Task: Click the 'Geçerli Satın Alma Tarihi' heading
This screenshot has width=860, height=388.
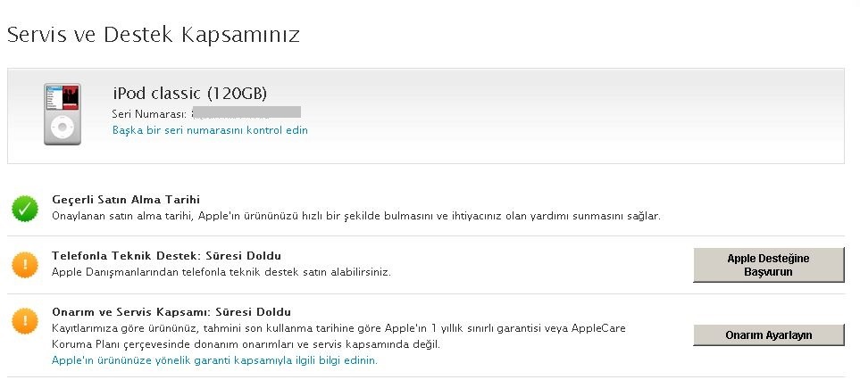Action: 126,200
